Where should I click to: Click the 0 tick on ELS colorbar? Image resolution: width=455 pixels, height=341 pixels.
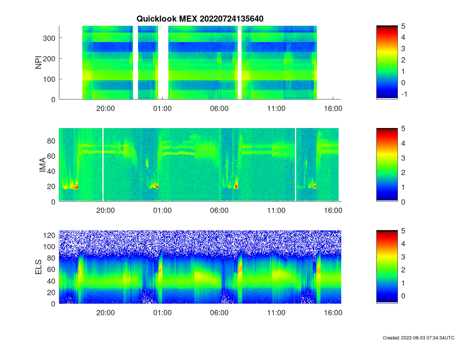coord(403,296)
